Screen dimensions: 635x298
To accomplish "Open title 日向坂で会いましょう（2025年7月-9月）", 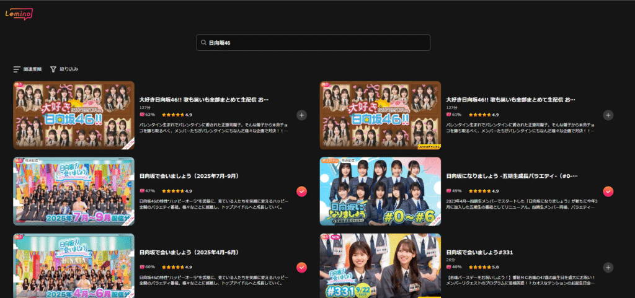I will [x=189, y=176].
